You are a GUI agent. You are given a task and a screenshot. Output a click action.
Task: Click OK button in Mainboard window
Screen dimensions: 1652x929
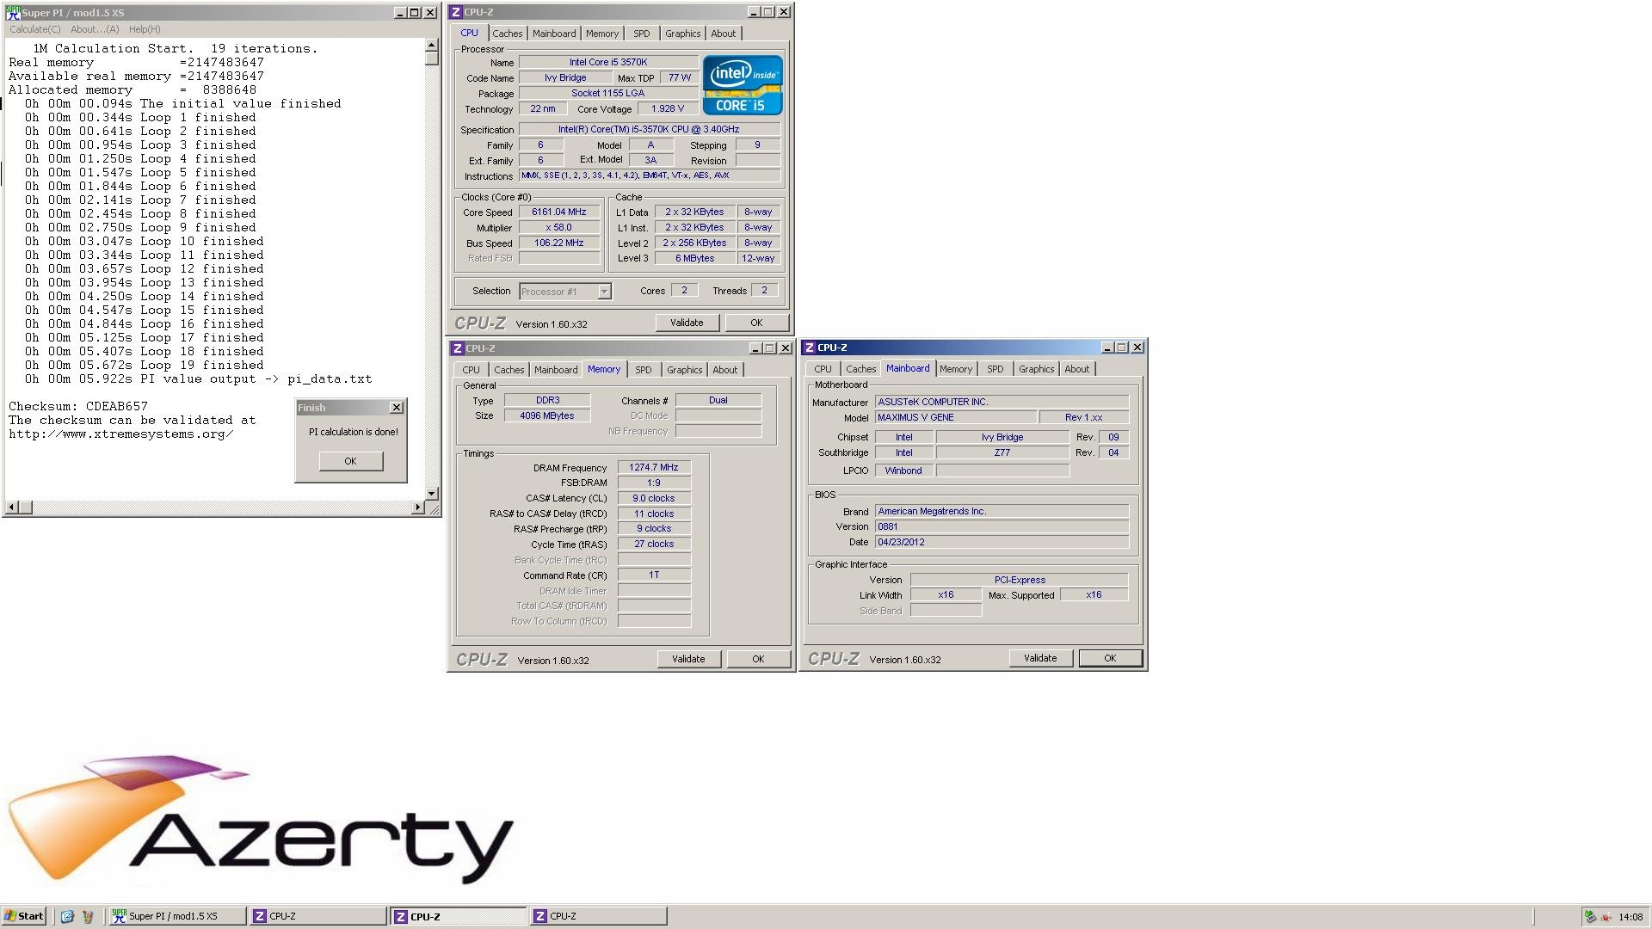point(1109,658)
